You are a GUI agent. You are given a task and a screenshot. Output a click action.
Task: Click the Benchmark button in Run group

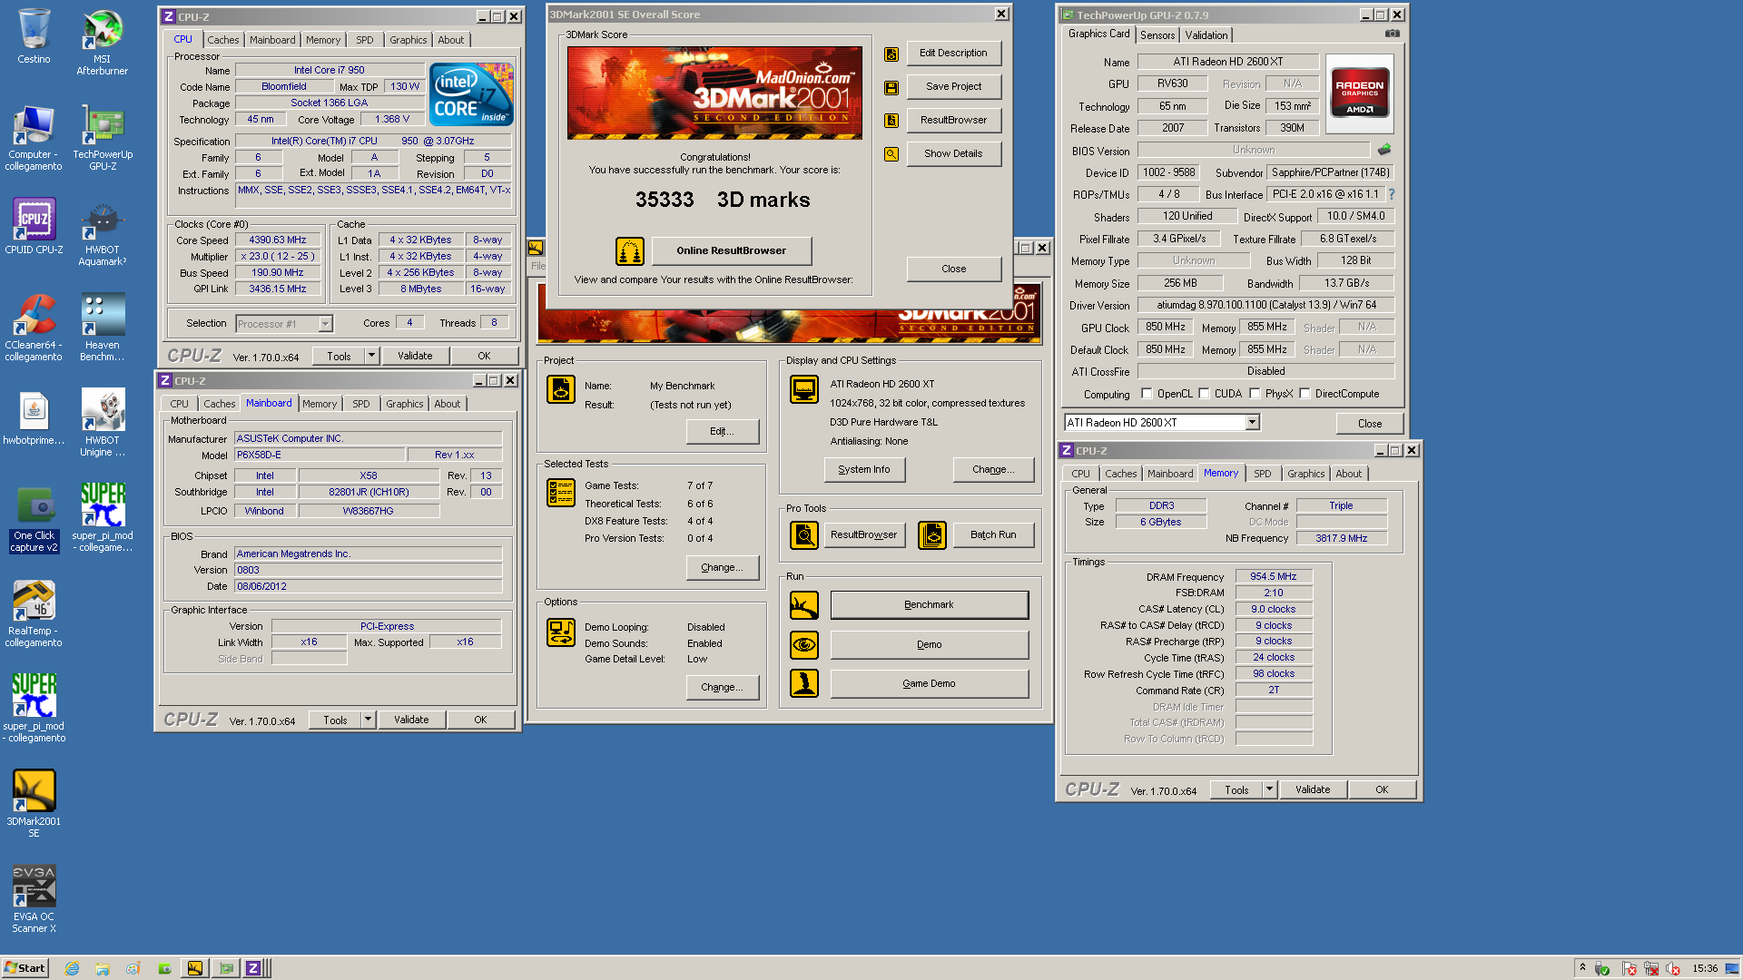[x=929, y=604]
